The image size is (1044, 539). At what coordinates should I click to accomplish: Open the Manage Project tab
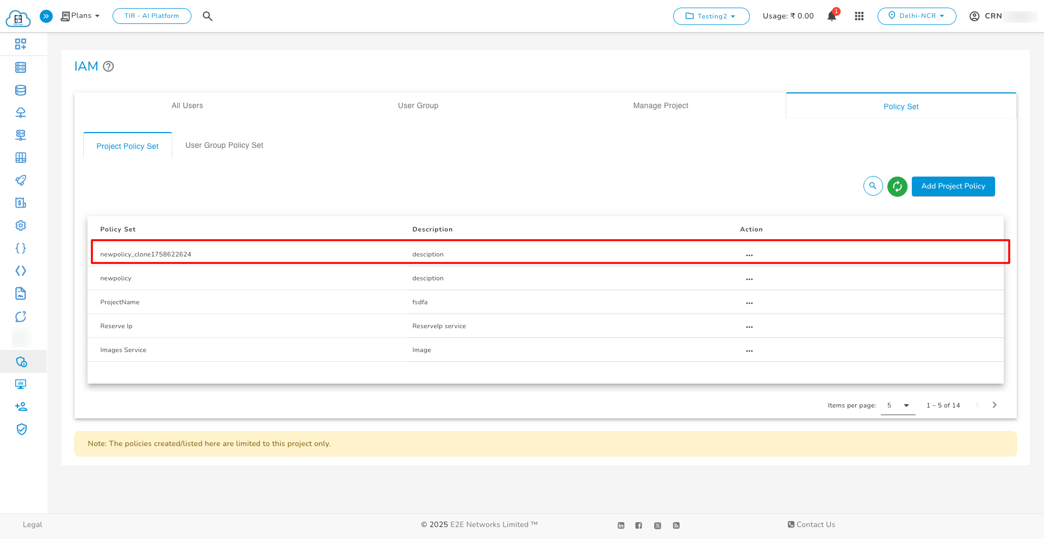click(660, 105)
